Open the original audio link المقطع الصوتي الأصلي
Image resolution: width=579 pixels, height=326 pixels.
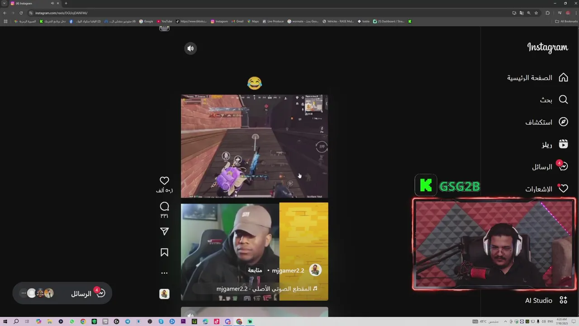[x=266, y=289]
